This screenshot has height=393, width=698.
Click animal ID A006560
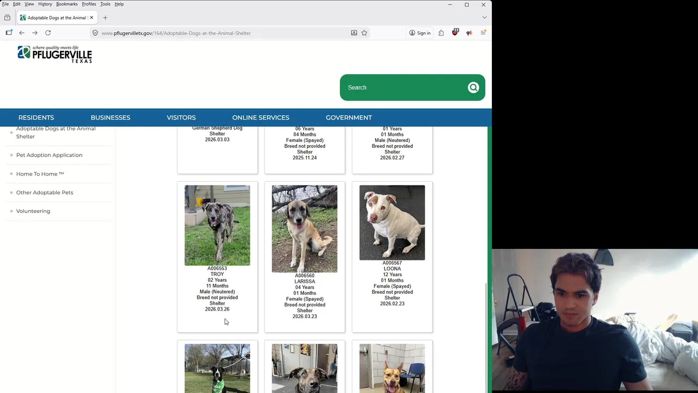coord(305,276)
